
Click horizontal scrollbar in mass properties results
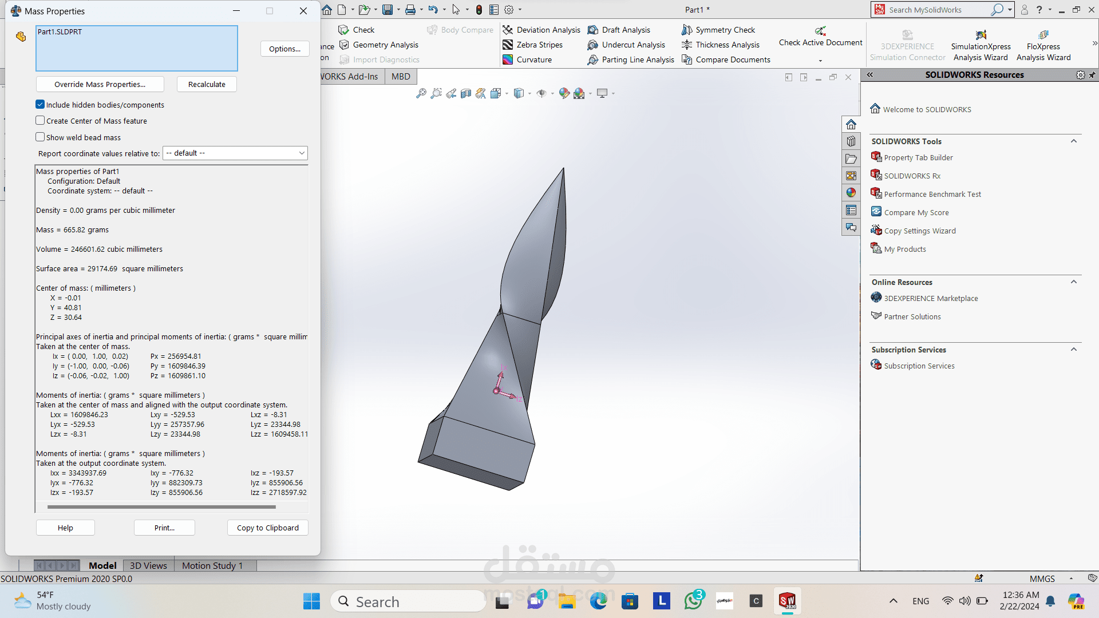tap(161, 507)
